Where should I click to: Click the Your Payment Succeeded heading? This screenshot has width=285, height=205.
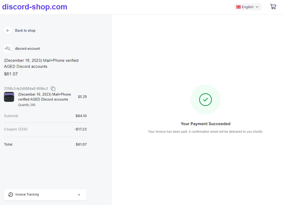click(x=205, y=124)
